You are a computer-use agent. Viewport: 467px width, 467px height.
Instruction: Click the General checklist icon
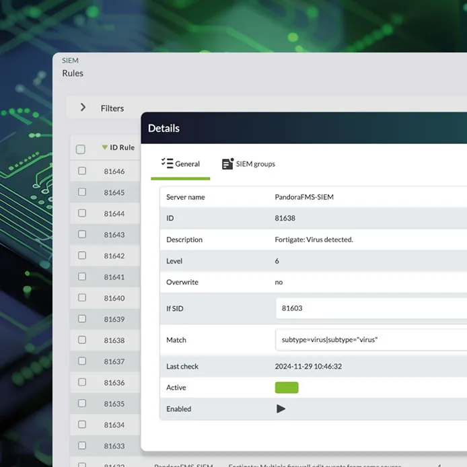point(167,164)
